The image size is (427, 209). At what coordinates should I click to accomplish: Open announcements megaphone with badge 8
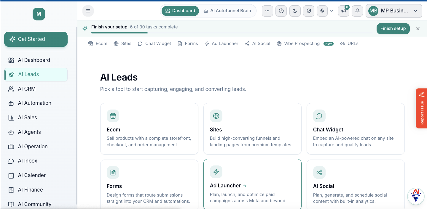coord(344,11)
